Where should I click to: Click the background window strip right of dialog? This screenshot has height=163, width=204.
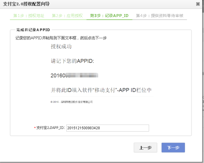(203, 81)
